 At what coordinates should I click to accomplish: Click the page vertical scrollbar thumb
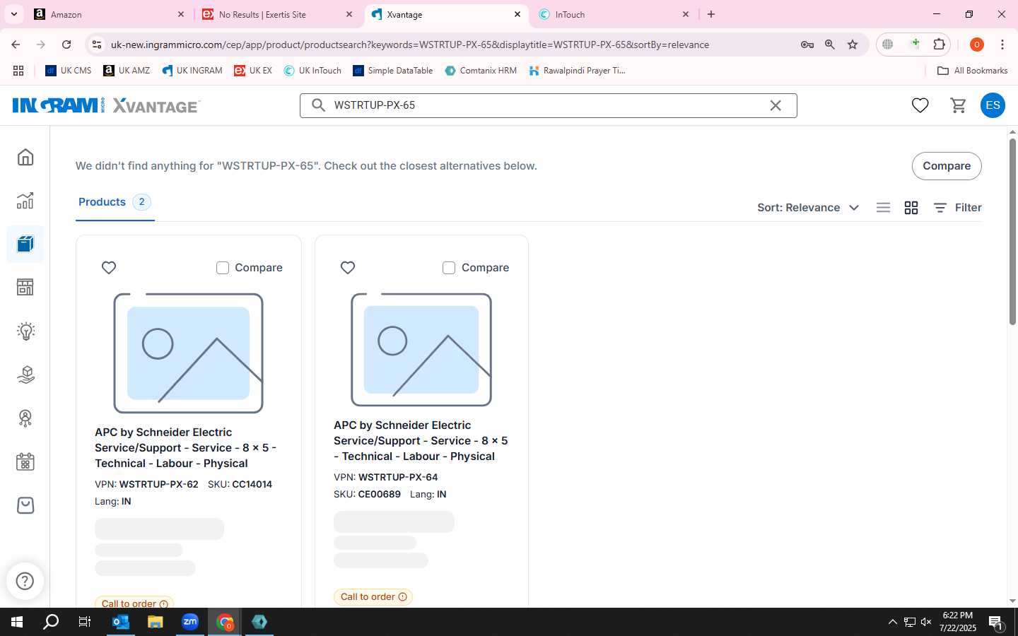(1012, 232)
